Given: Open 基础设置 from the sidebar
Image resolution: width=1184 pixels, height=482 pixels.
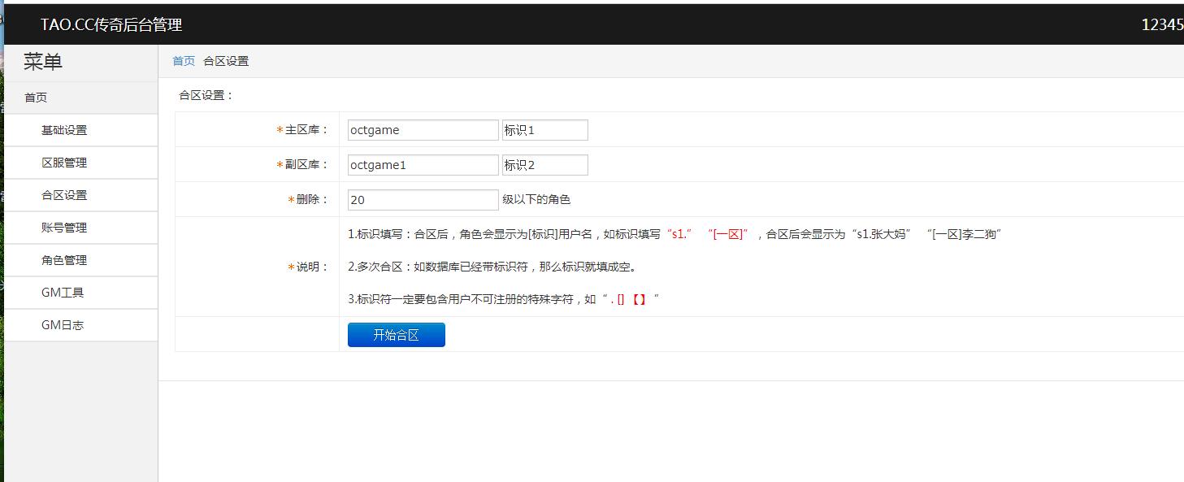Looking at the screenshot, I should pos(64,130).
